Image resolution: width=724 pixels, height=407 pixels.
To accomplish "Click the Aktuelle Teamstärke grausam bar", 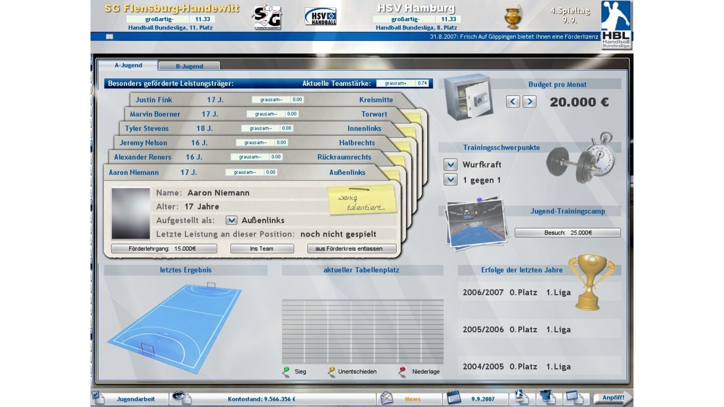I will click(403, 83).
